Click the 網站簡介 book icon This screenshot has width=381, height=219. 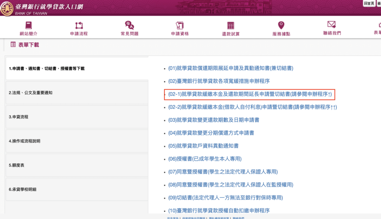click(29, 25)
